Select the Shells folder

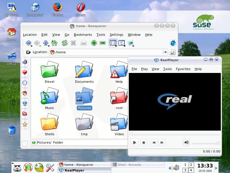[49, 125]
